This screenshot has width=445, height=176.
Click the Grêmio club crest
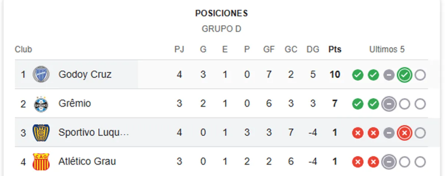(x=41, y=104)
